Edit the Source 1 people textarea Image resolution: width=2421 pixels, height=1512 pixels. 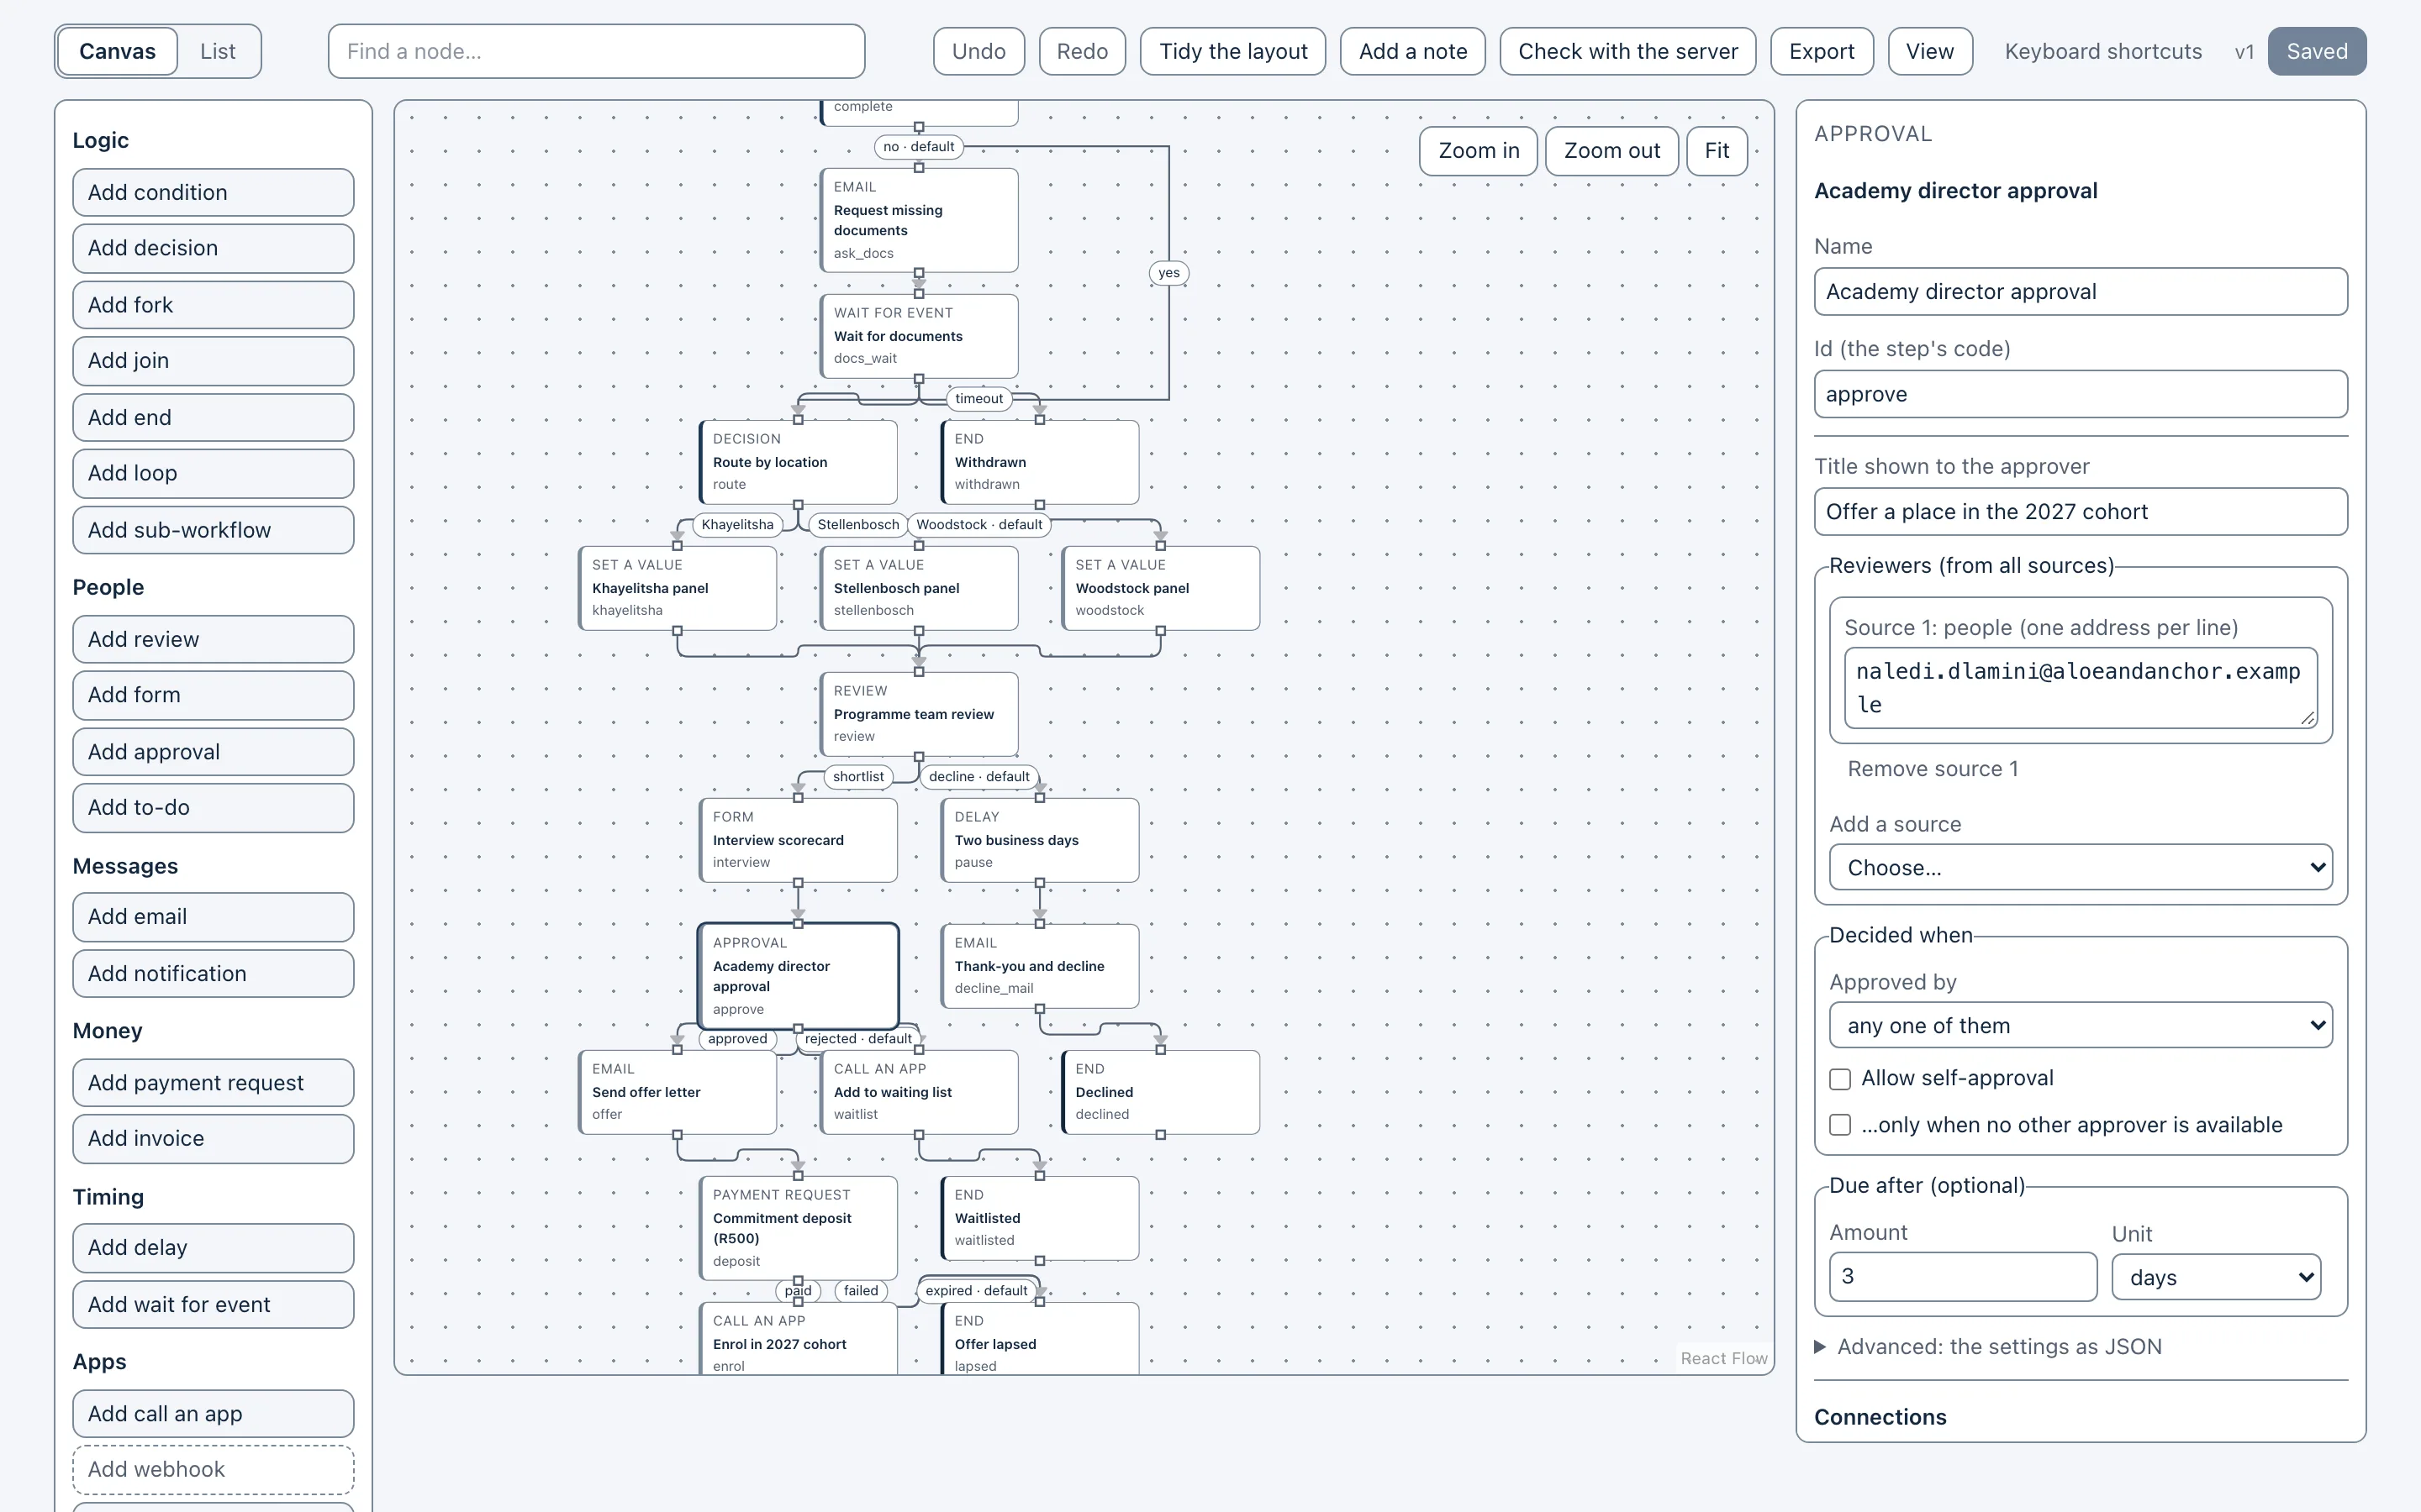pos(2081,688)
